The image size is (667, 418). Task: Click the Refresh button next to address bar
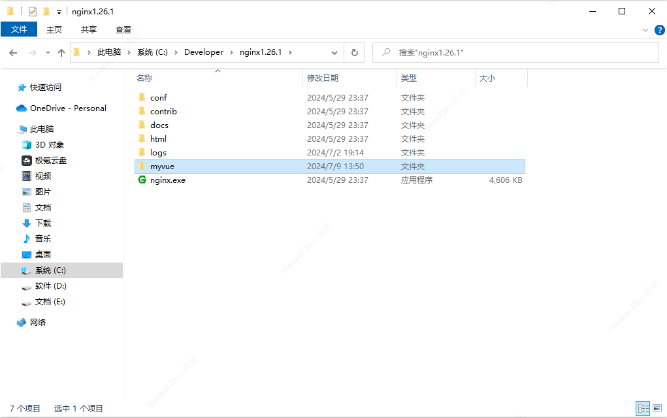coord(354,52)
